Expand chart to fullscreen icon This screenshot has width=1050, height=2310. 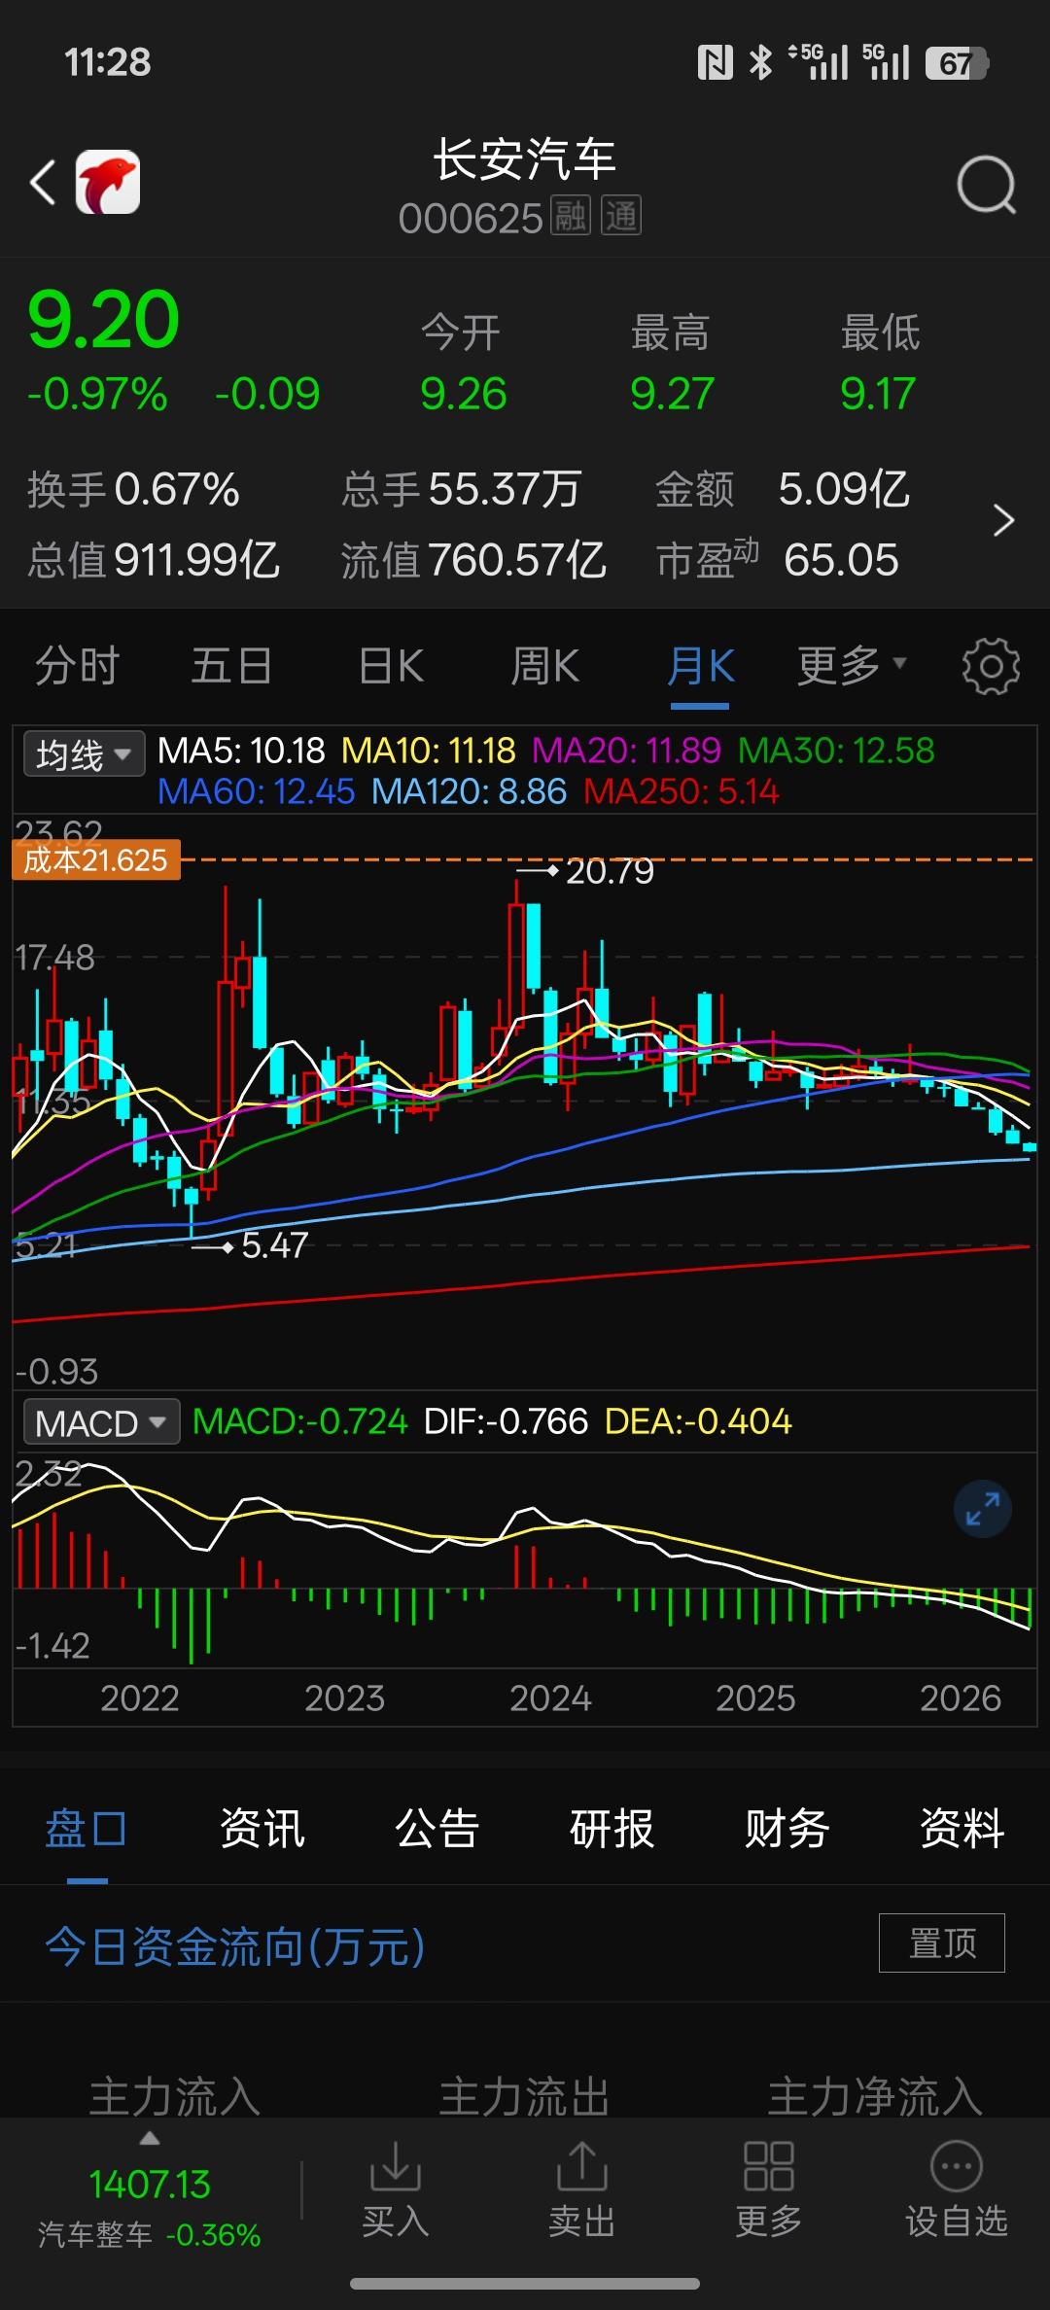pos(982,1510)
